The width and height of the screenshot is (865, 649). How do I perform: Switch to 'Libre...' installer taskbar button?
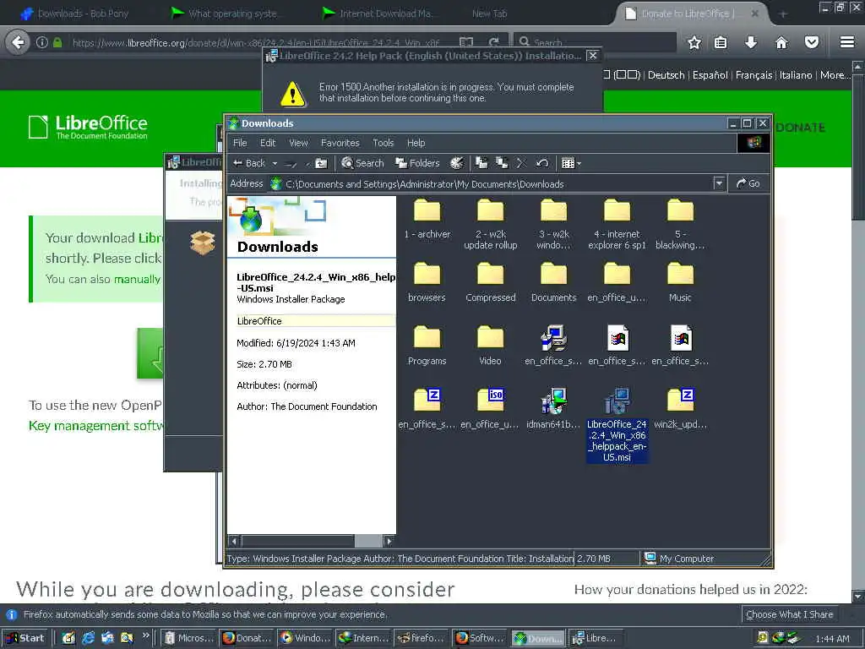(596, 638)
